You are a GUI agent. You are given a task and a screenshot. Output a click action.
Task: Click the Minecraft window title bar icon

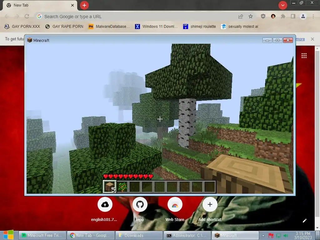click(x=30, y=40)
